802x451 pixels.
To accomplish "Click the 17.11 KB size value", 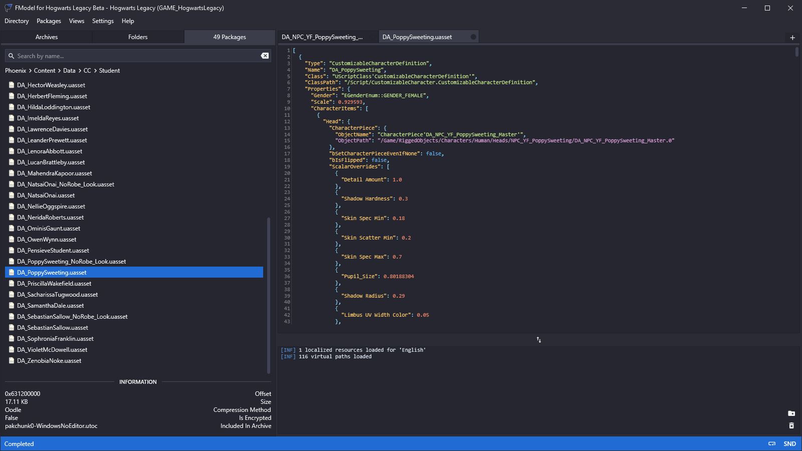I will point(17,402).
